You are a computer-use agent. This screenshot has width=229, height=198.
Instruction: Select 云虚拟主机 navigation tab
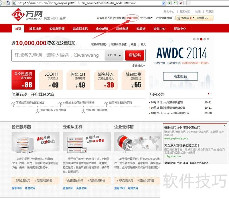click(x=80, y=29)
